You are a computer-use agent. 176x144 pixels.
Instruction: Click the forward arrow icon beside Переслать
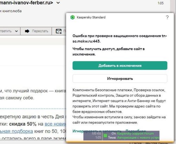coord(27,31)
